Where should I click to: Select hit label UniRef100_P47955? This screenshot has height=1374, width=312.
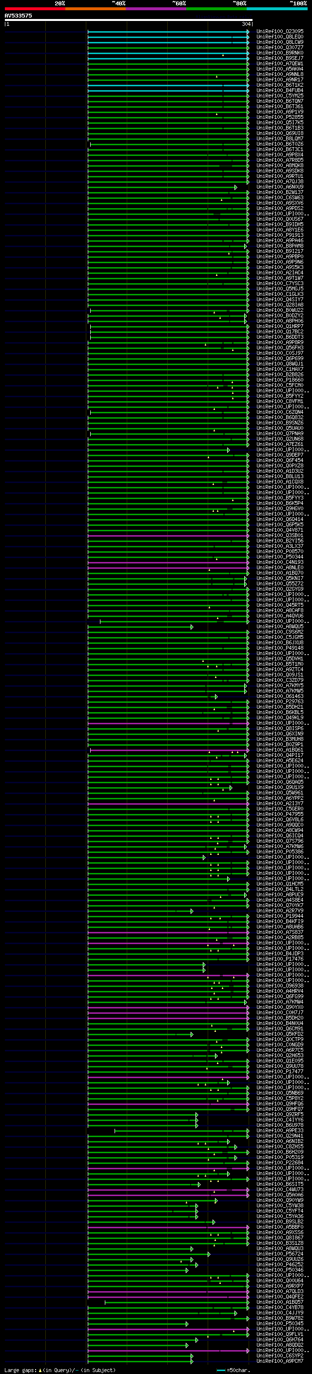(x=279, y=814)
